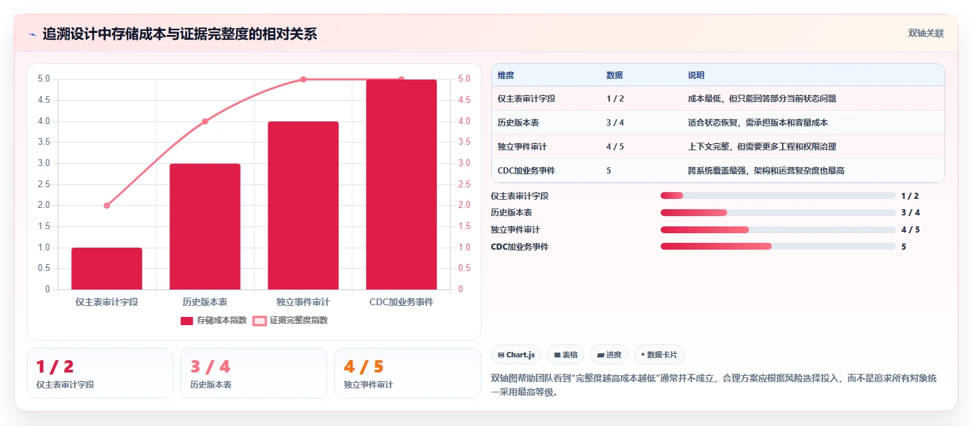Image resolution: width=972 pixels, height=426 pixels.
Task: Click the chart bar for CDC加业务事件
Action: click(401, 185)
